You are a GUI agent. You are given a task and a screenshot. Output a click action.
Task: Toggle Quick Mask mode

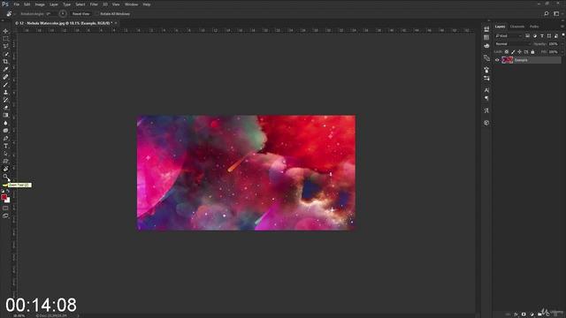pos(5,208)
